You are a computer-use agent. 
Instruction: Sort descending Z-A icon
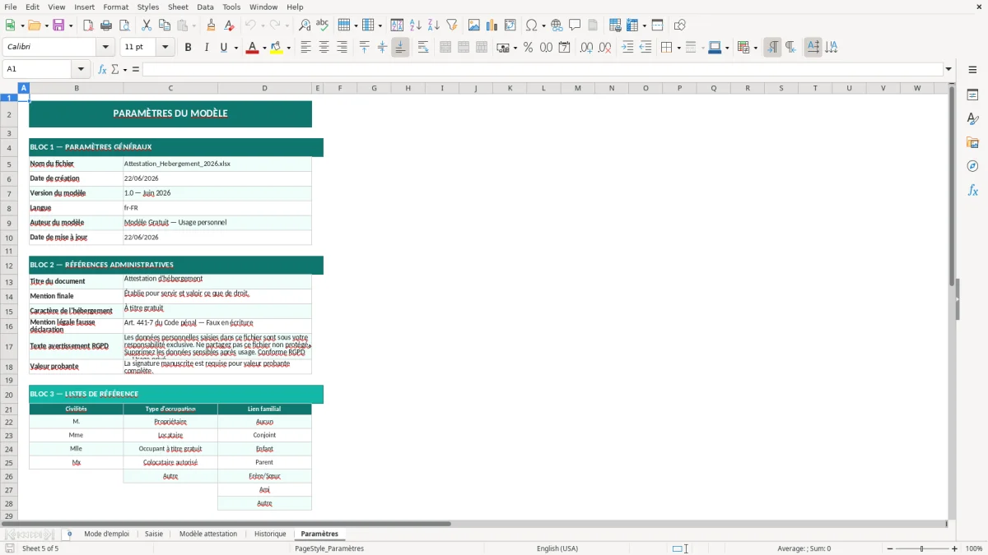(x=434, y=25)
